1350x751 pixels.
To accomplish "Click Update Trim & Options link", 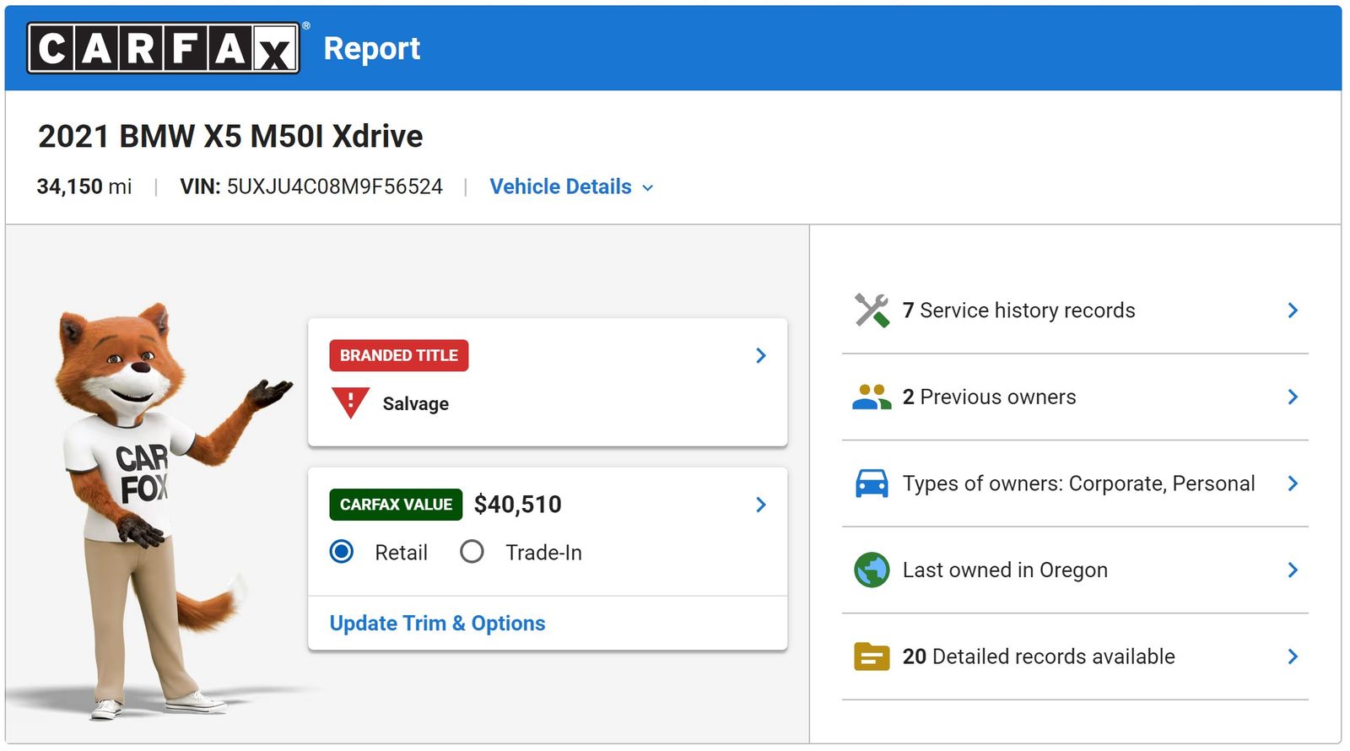I will (437, 623).
